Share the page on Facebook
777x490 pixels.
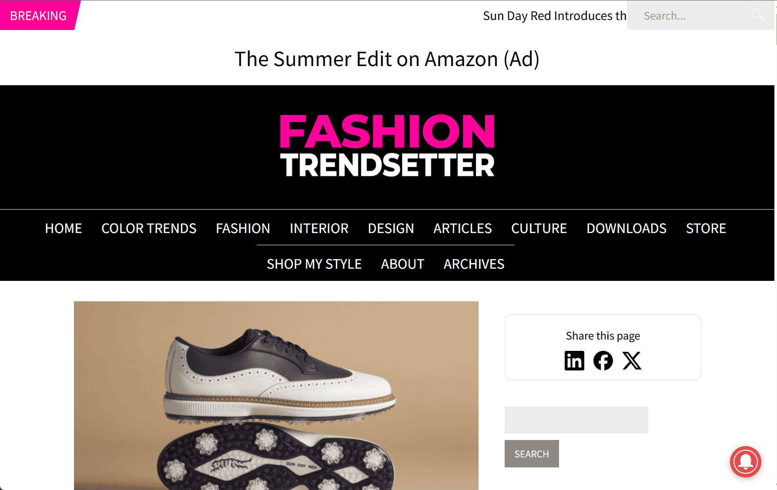(603, 361)
